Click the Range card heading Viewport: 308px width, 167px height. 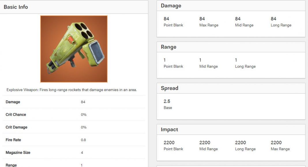click(168, 47)
